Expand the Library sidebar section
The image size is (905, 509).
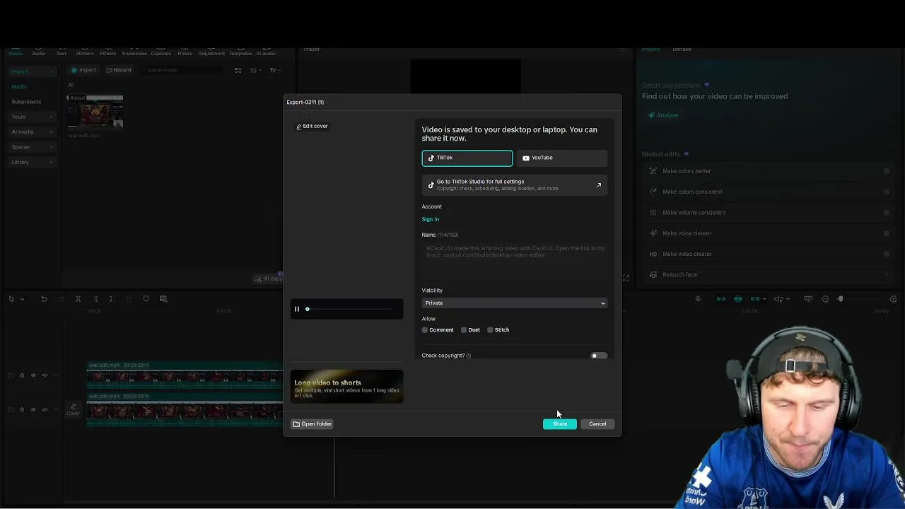(32, 162)
